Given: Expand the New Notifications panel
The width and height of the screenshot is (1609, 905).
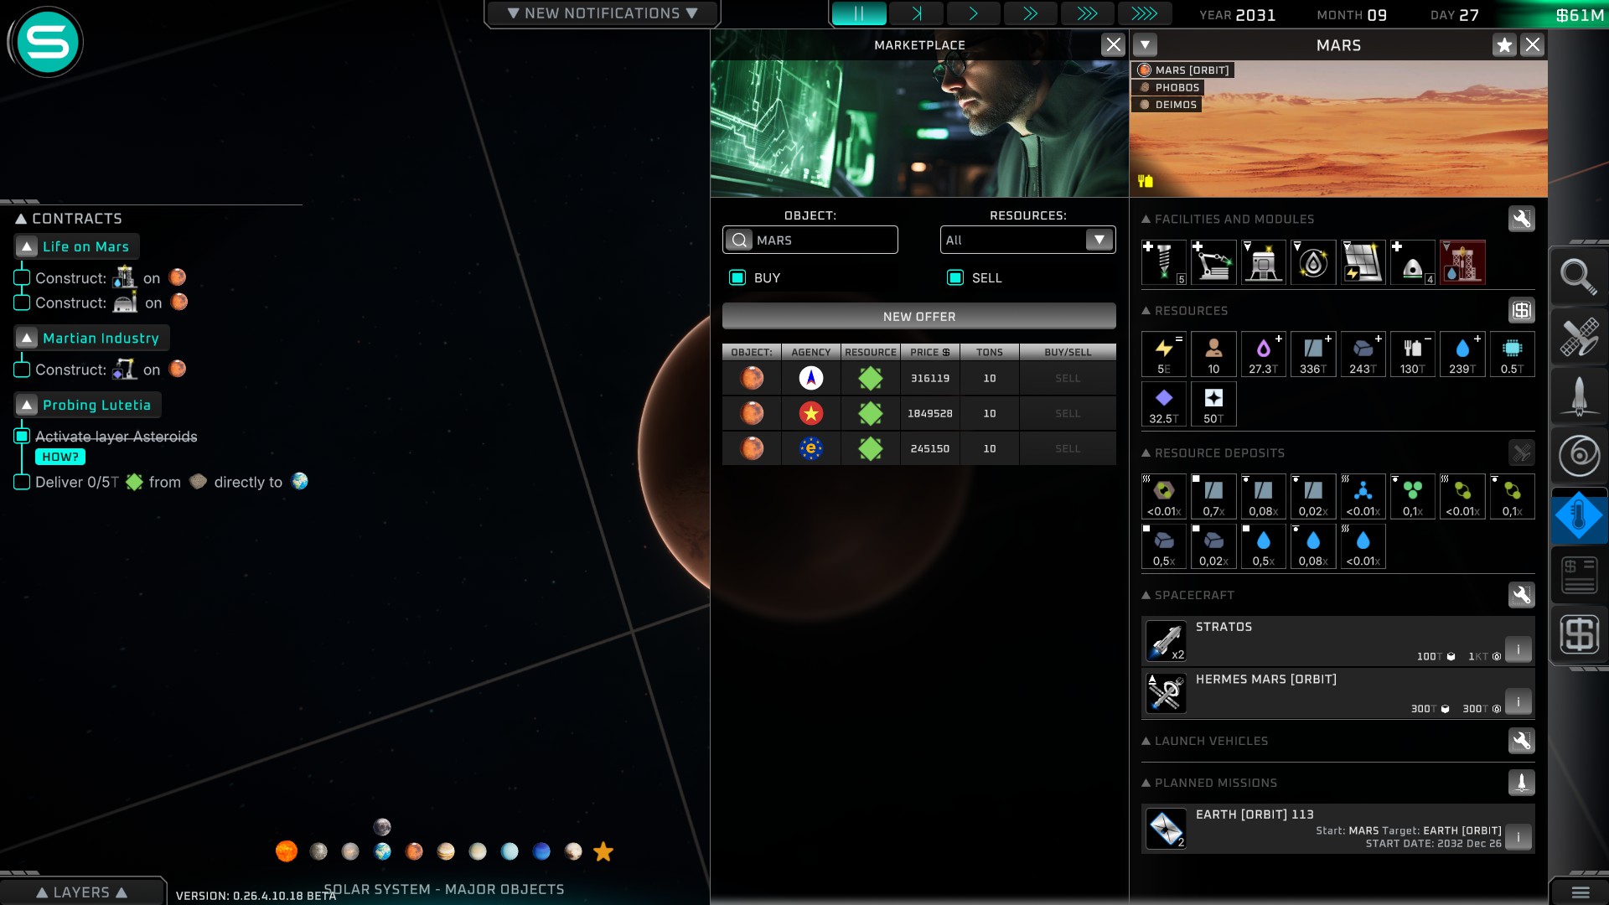Looking at the screenshot, I should tap(602, 13).
